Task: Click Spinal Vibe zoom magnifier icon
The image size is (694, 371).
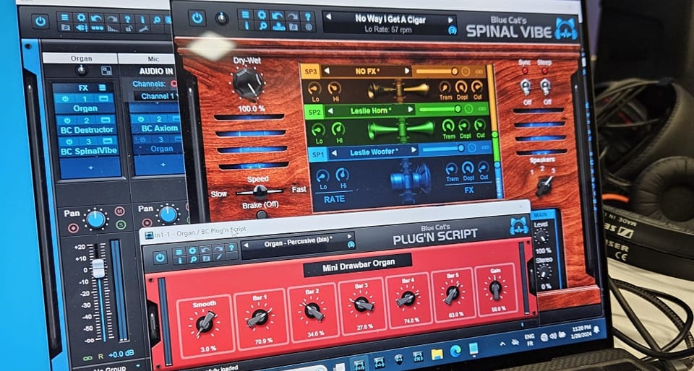Action: (262, 26)
